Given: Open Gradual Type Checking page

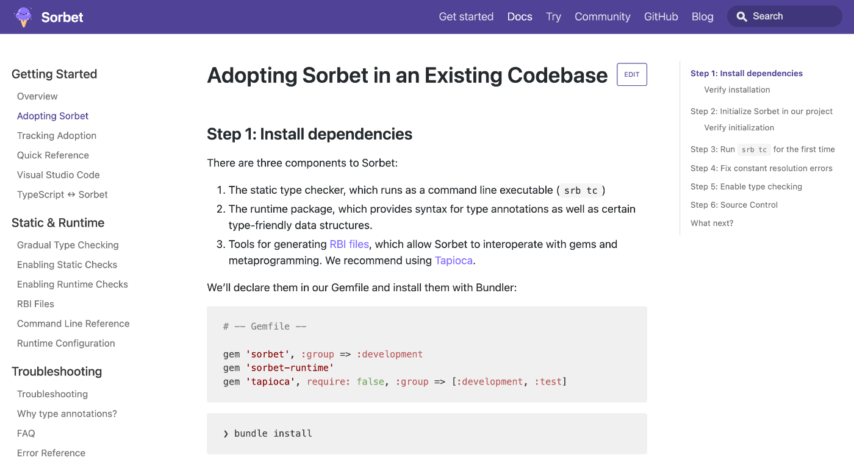Looking at the screenshot, I should 68,245.
